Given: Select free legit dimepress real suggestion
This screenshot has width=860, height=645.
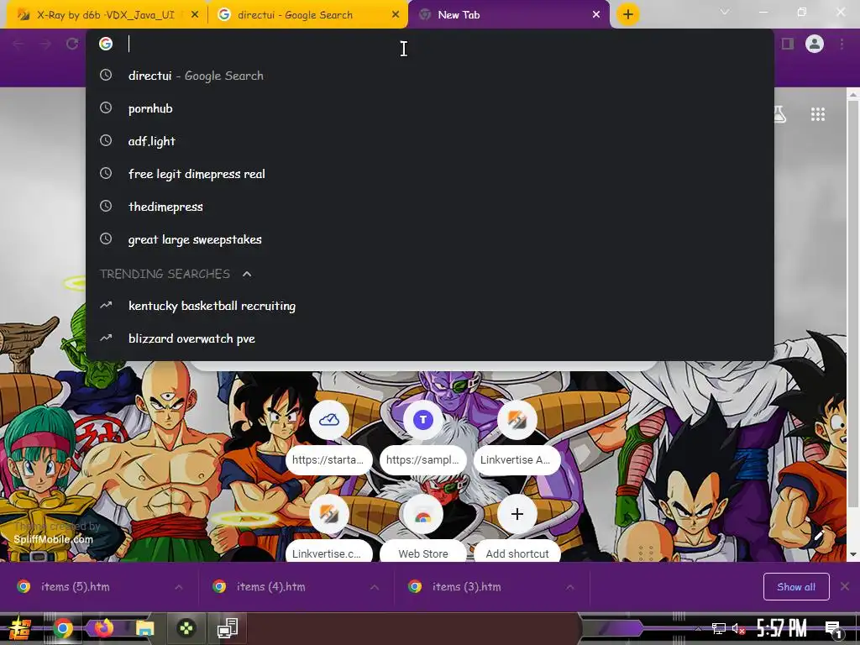Looking at the screenshot, I should pyautogui.click(x=430, y=174).
